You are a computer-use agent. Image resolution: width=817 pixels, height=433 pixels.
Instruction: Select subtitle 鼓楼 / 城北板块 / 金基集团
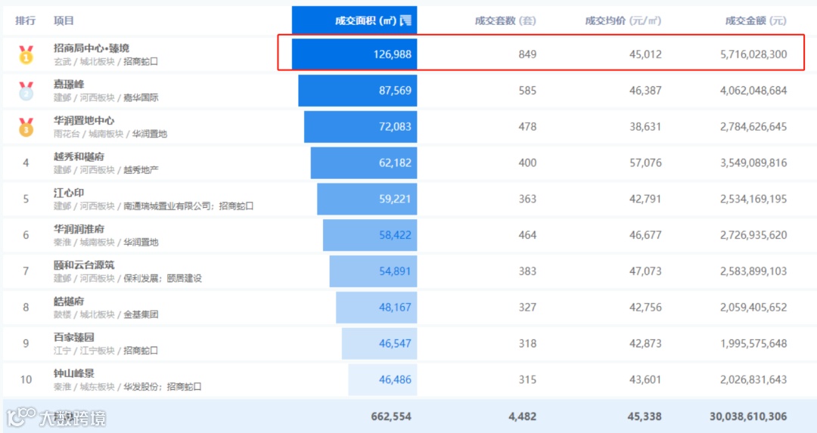[x=106, y=315]
